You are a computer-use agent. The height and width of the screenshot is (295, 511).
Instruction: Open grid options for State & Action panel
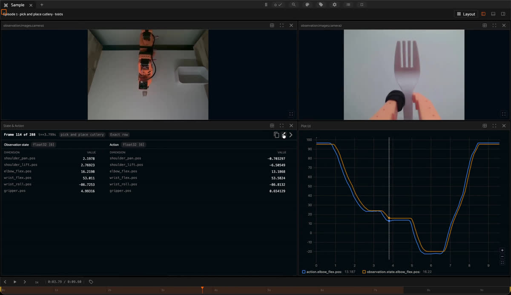(272, 126)
